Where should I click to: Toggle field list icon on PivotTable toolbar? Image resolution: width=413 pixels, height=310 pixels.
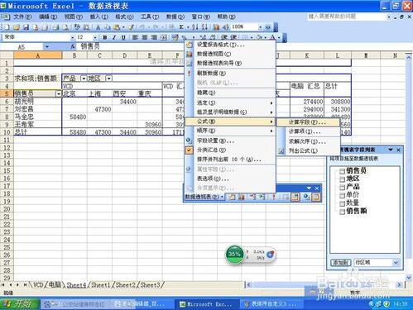click(x=316, y=197)
